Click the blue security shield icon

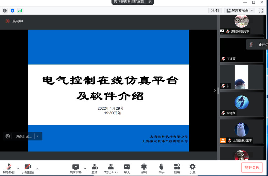pos(12,11)
